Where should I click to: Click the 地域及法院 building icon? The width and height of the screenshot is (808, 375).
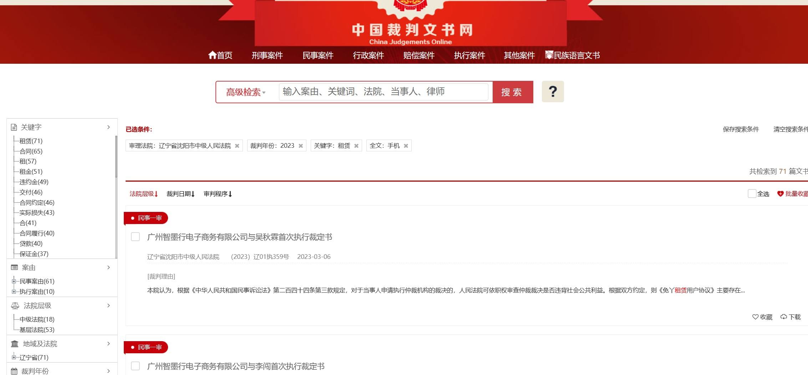15,344
